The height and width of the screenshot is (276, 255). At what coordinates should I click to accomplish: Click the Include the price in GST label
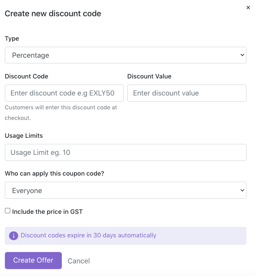[x=47, y=212]
